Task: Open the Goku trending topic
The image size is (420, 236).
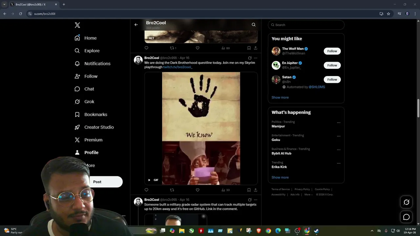Action: click(276, 140)
